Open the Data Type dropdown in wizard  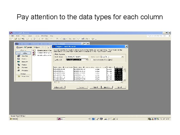tap(122, 57)
